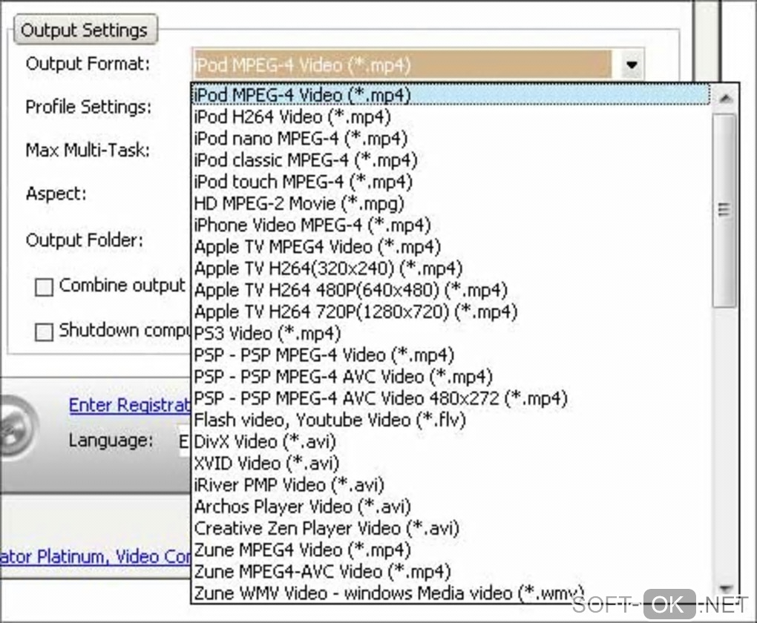Click the format list scroll-down arrow
This screenshot has width=757, height=623.
[725, 588]
